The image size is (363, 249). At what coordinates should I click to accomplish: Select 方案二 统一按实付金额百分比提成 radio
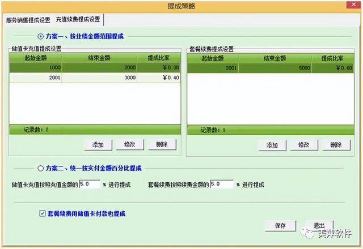click(40, 168)
